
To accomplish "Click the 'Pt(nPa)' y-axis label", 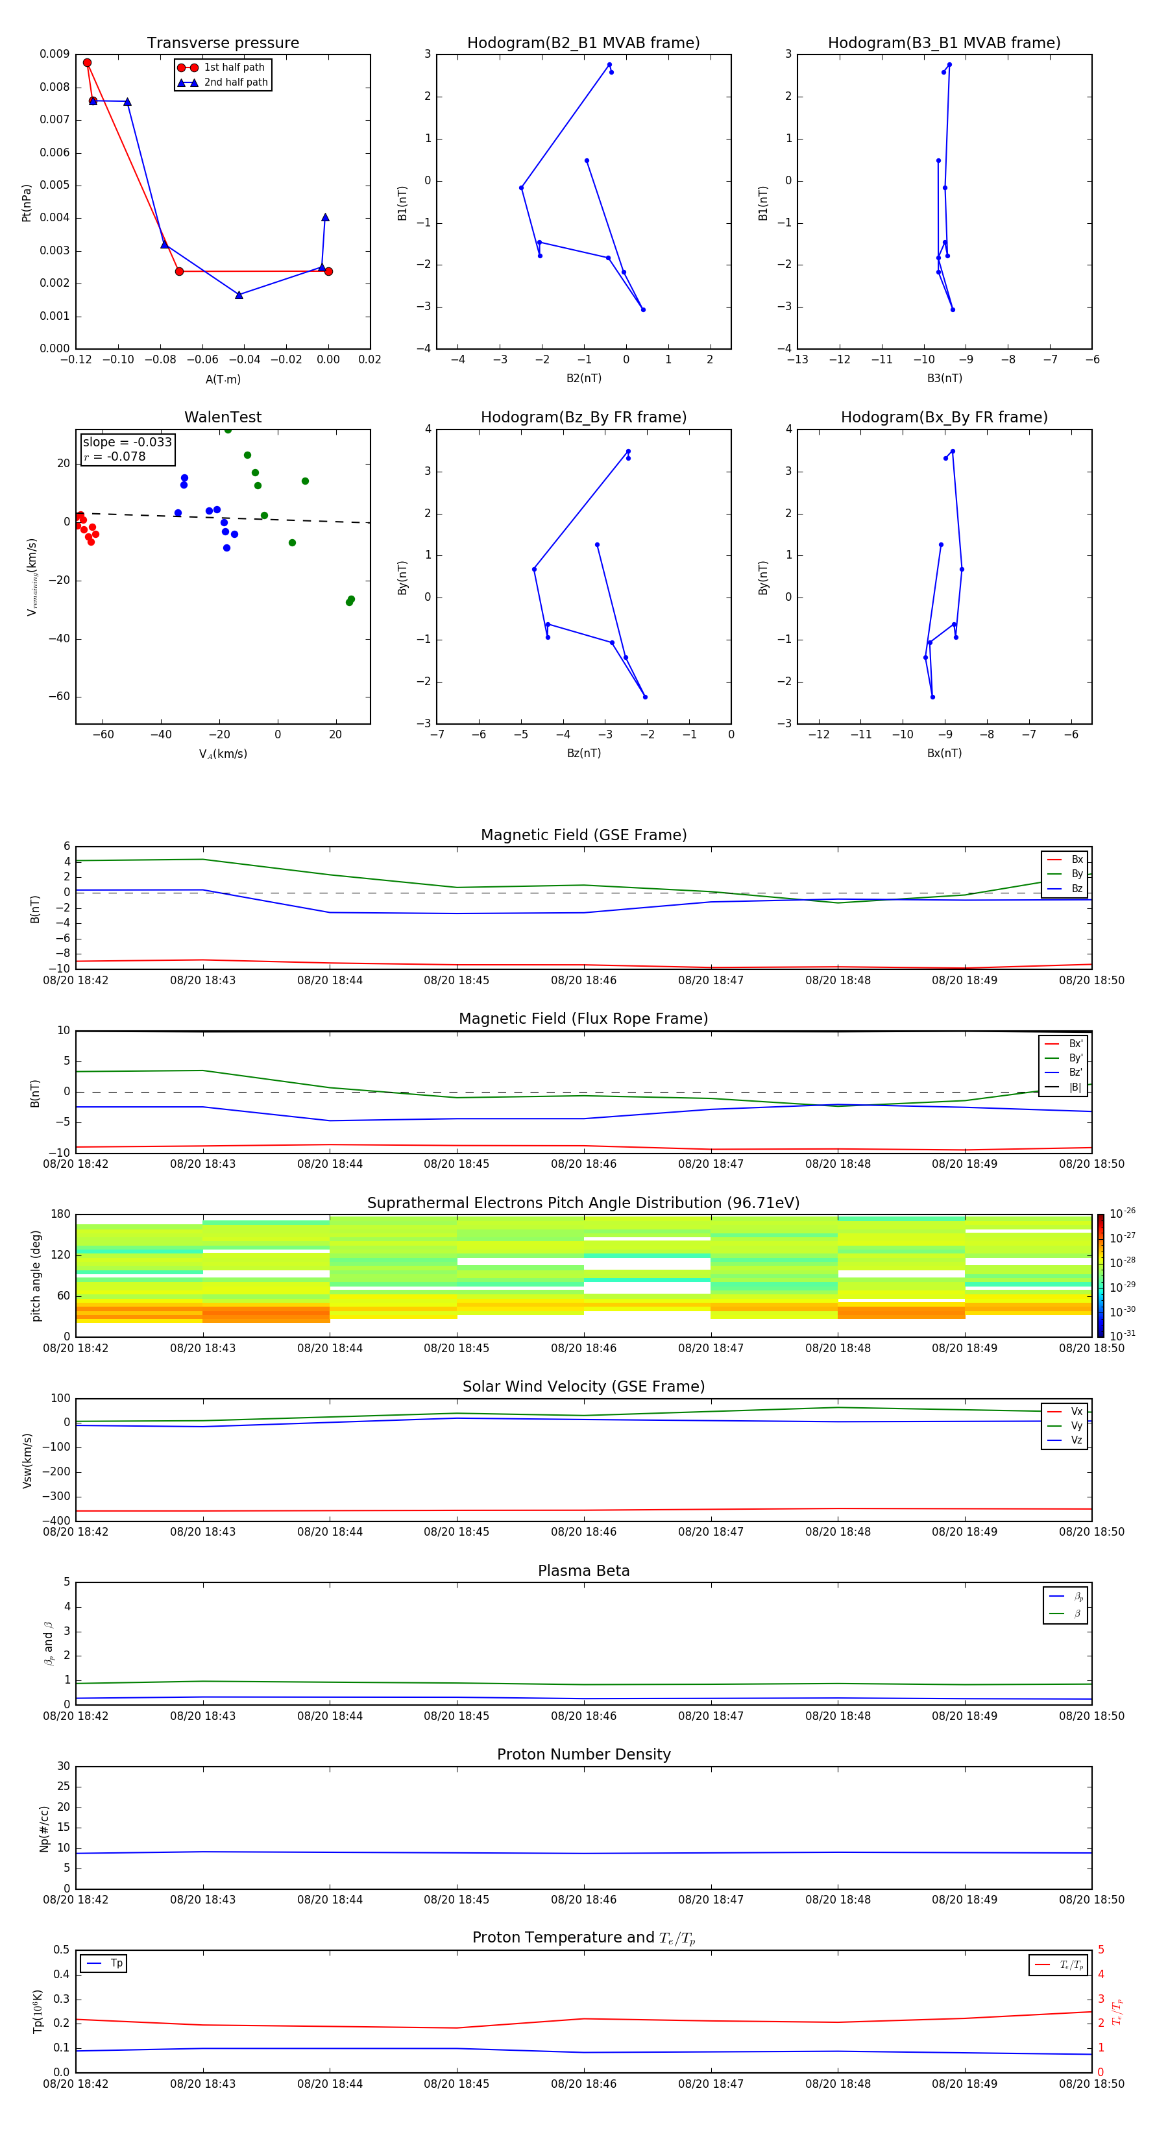I will [x=27, y=203].
